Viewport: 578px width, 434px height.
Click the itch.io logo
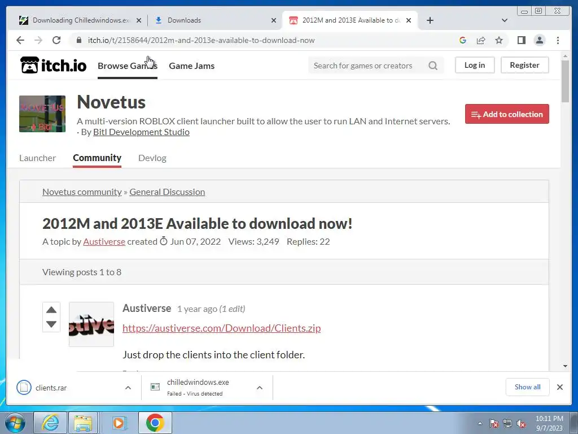pos(53,66)
